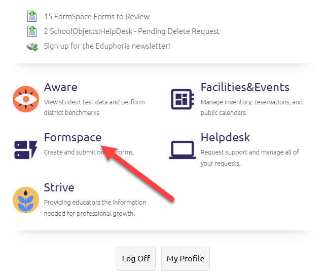Open the Facilities&Events grid icon
The height and width of the screenshot is (275, 328).
click(x=182, y=99)
